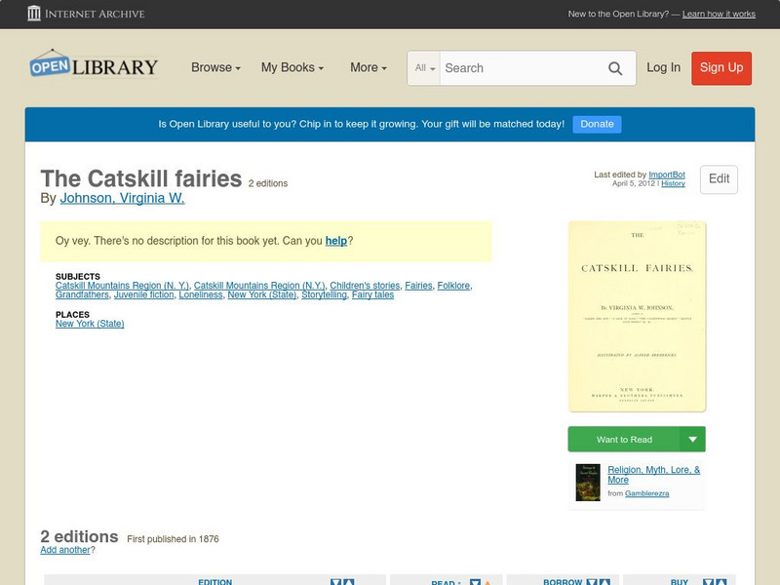780x585 pixels.
Task: Expand the Want to Read dropdown arrow
Action: tap(693, 439)
